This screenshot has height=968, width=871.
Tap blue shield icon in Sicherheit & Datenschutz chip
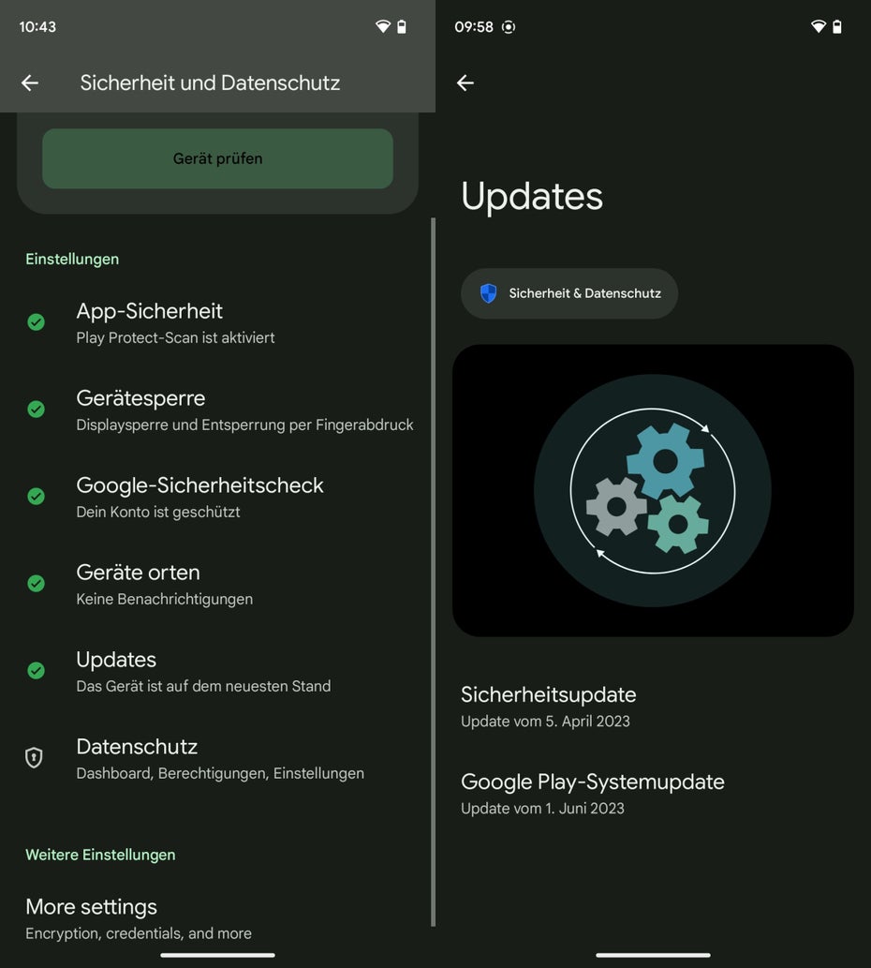pos(489,293)
